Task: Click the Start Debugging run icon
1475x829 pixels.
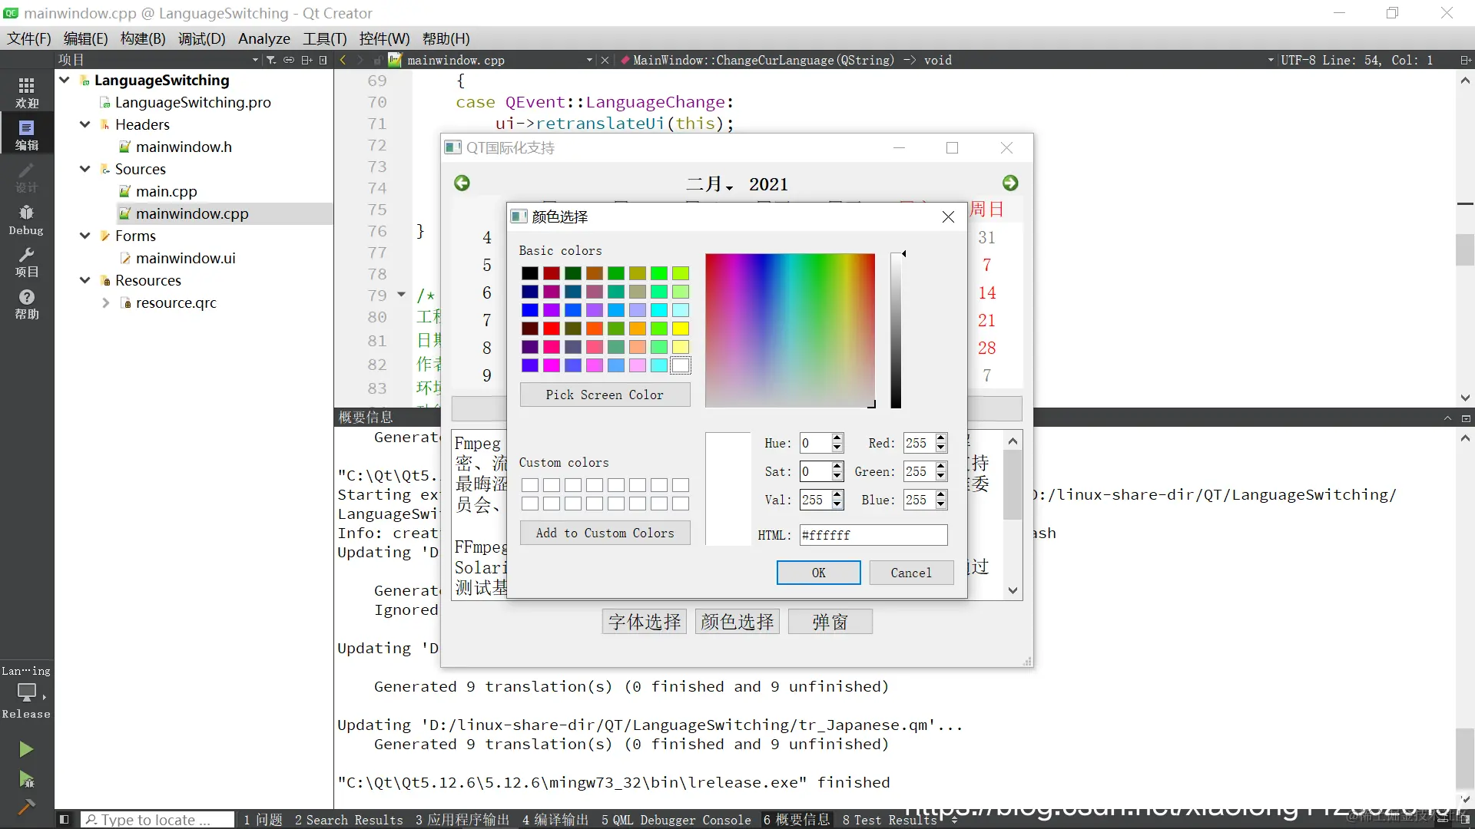Action: [26, 779]
